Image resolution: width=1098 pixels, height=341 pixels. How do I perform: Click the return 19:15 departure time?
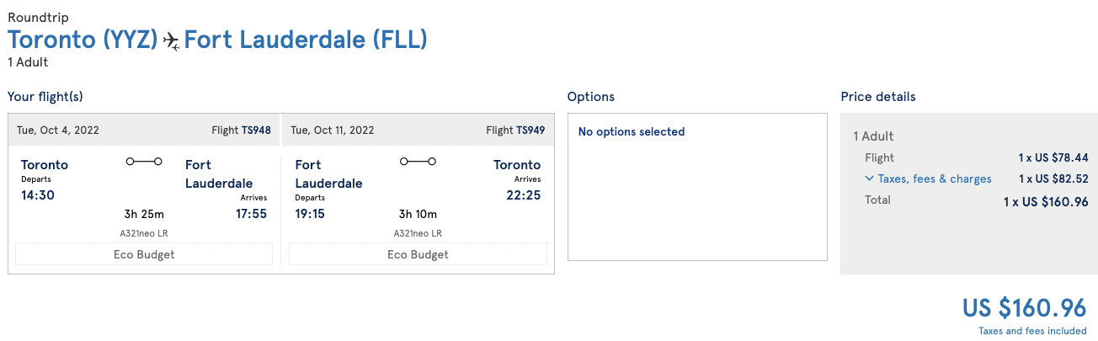click(x=311, y=214)
